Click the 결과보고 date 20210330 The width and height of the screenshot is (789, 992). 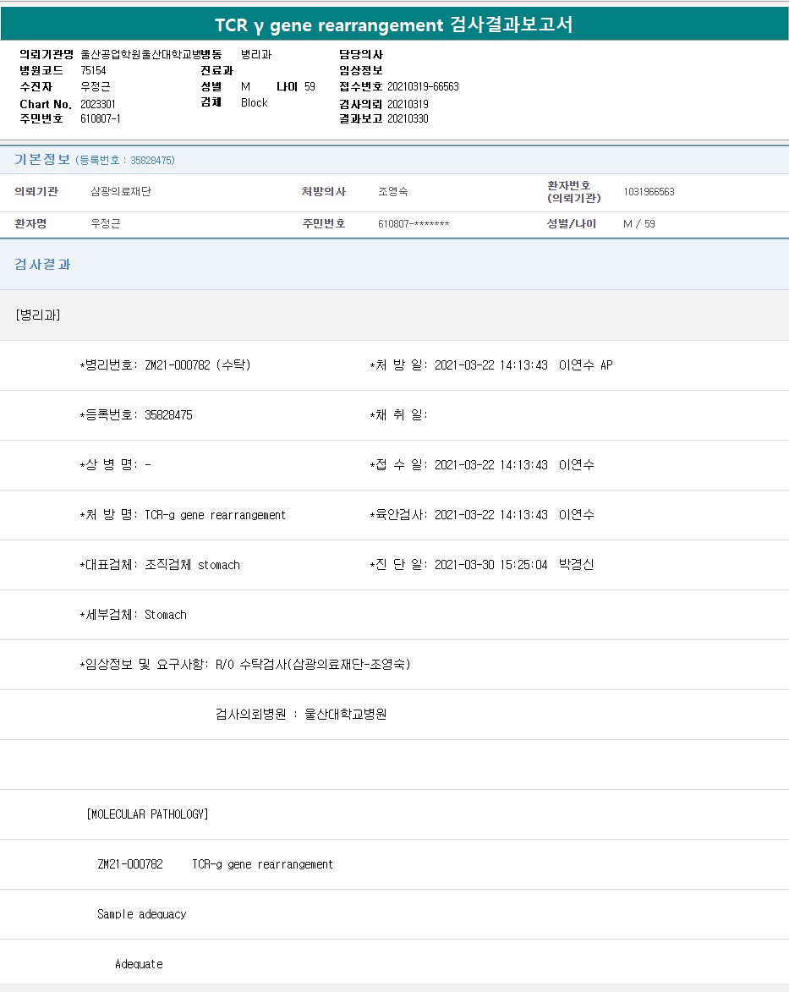[408, 119]
